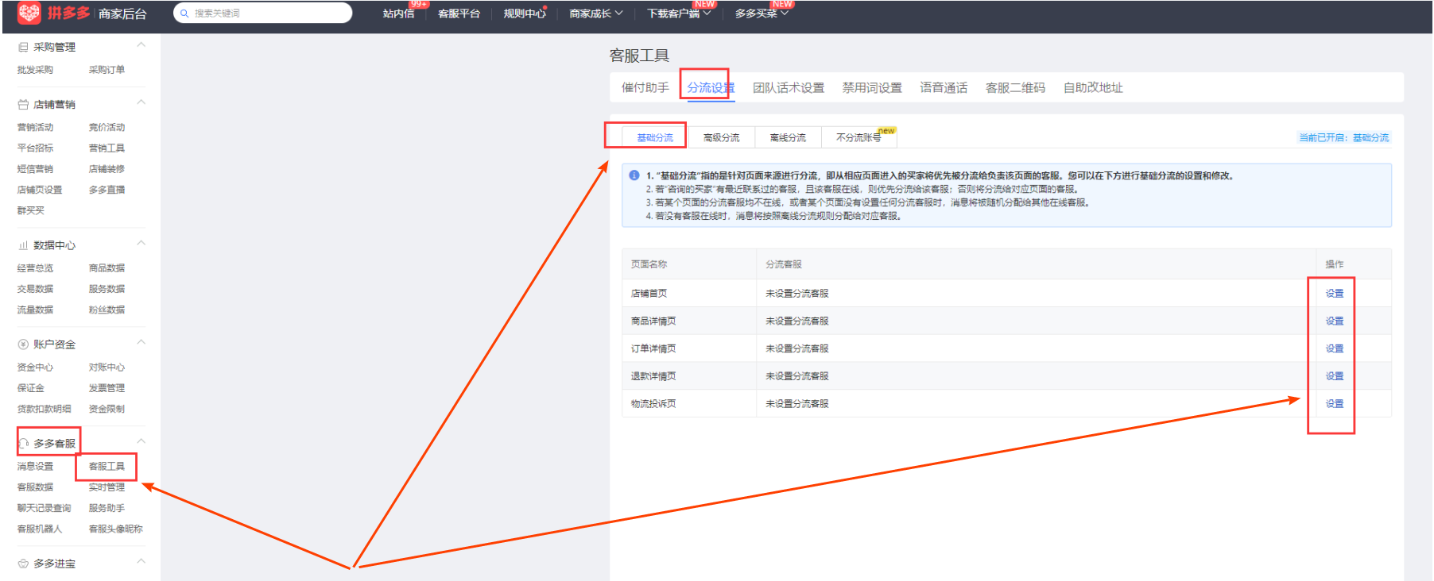
Task: Switch to the 团队话术设置 tab
Action: point(789,88)
